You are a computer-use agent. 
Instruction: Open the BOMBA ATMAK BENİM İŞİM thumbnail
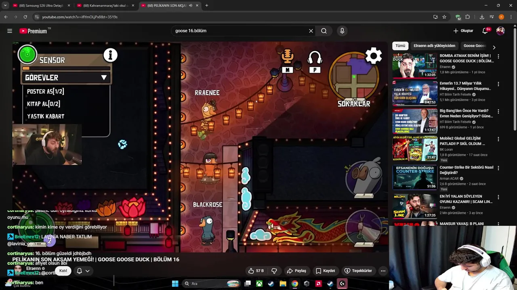coord(414,66)
